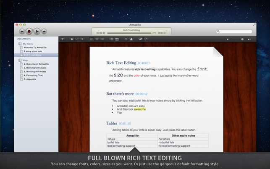Align text left

pos(92,40)
